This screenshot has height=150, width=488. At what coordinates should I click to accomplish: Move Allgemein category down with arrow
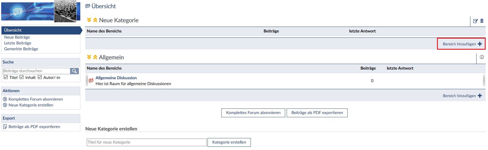(x=89, y=57)
